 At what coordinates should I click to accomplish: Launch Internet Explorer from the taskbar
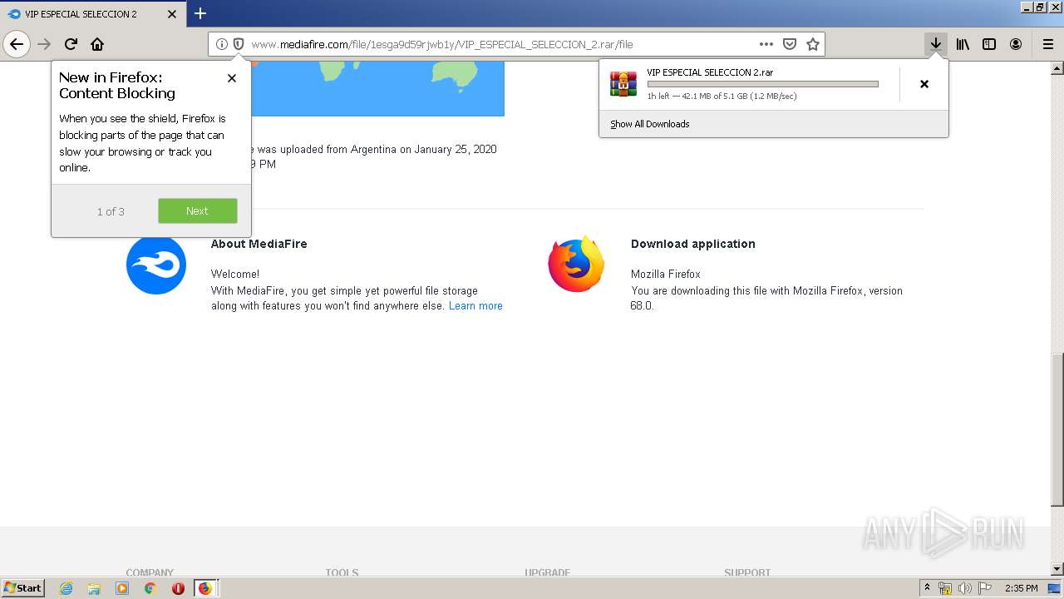[66, 588]
